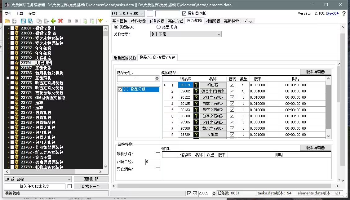This screenshot has width=350, height=200.
Task: Increase the 物品分组 spinner value
Action: click(157, 77)
